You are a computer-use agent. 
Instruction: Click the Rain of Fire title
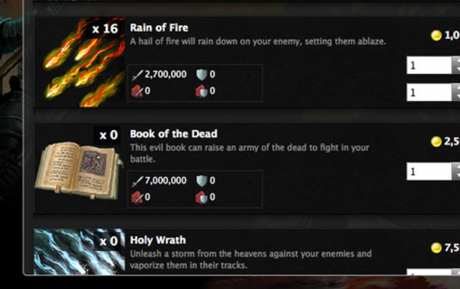pyautogui.click(x=159, y=28)
